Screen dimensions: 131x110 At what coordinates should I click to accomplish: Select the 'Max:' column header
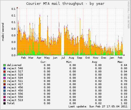pos(120,62)
